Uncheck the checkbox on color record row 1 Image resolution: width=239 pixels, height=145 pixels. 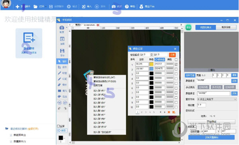176,65
